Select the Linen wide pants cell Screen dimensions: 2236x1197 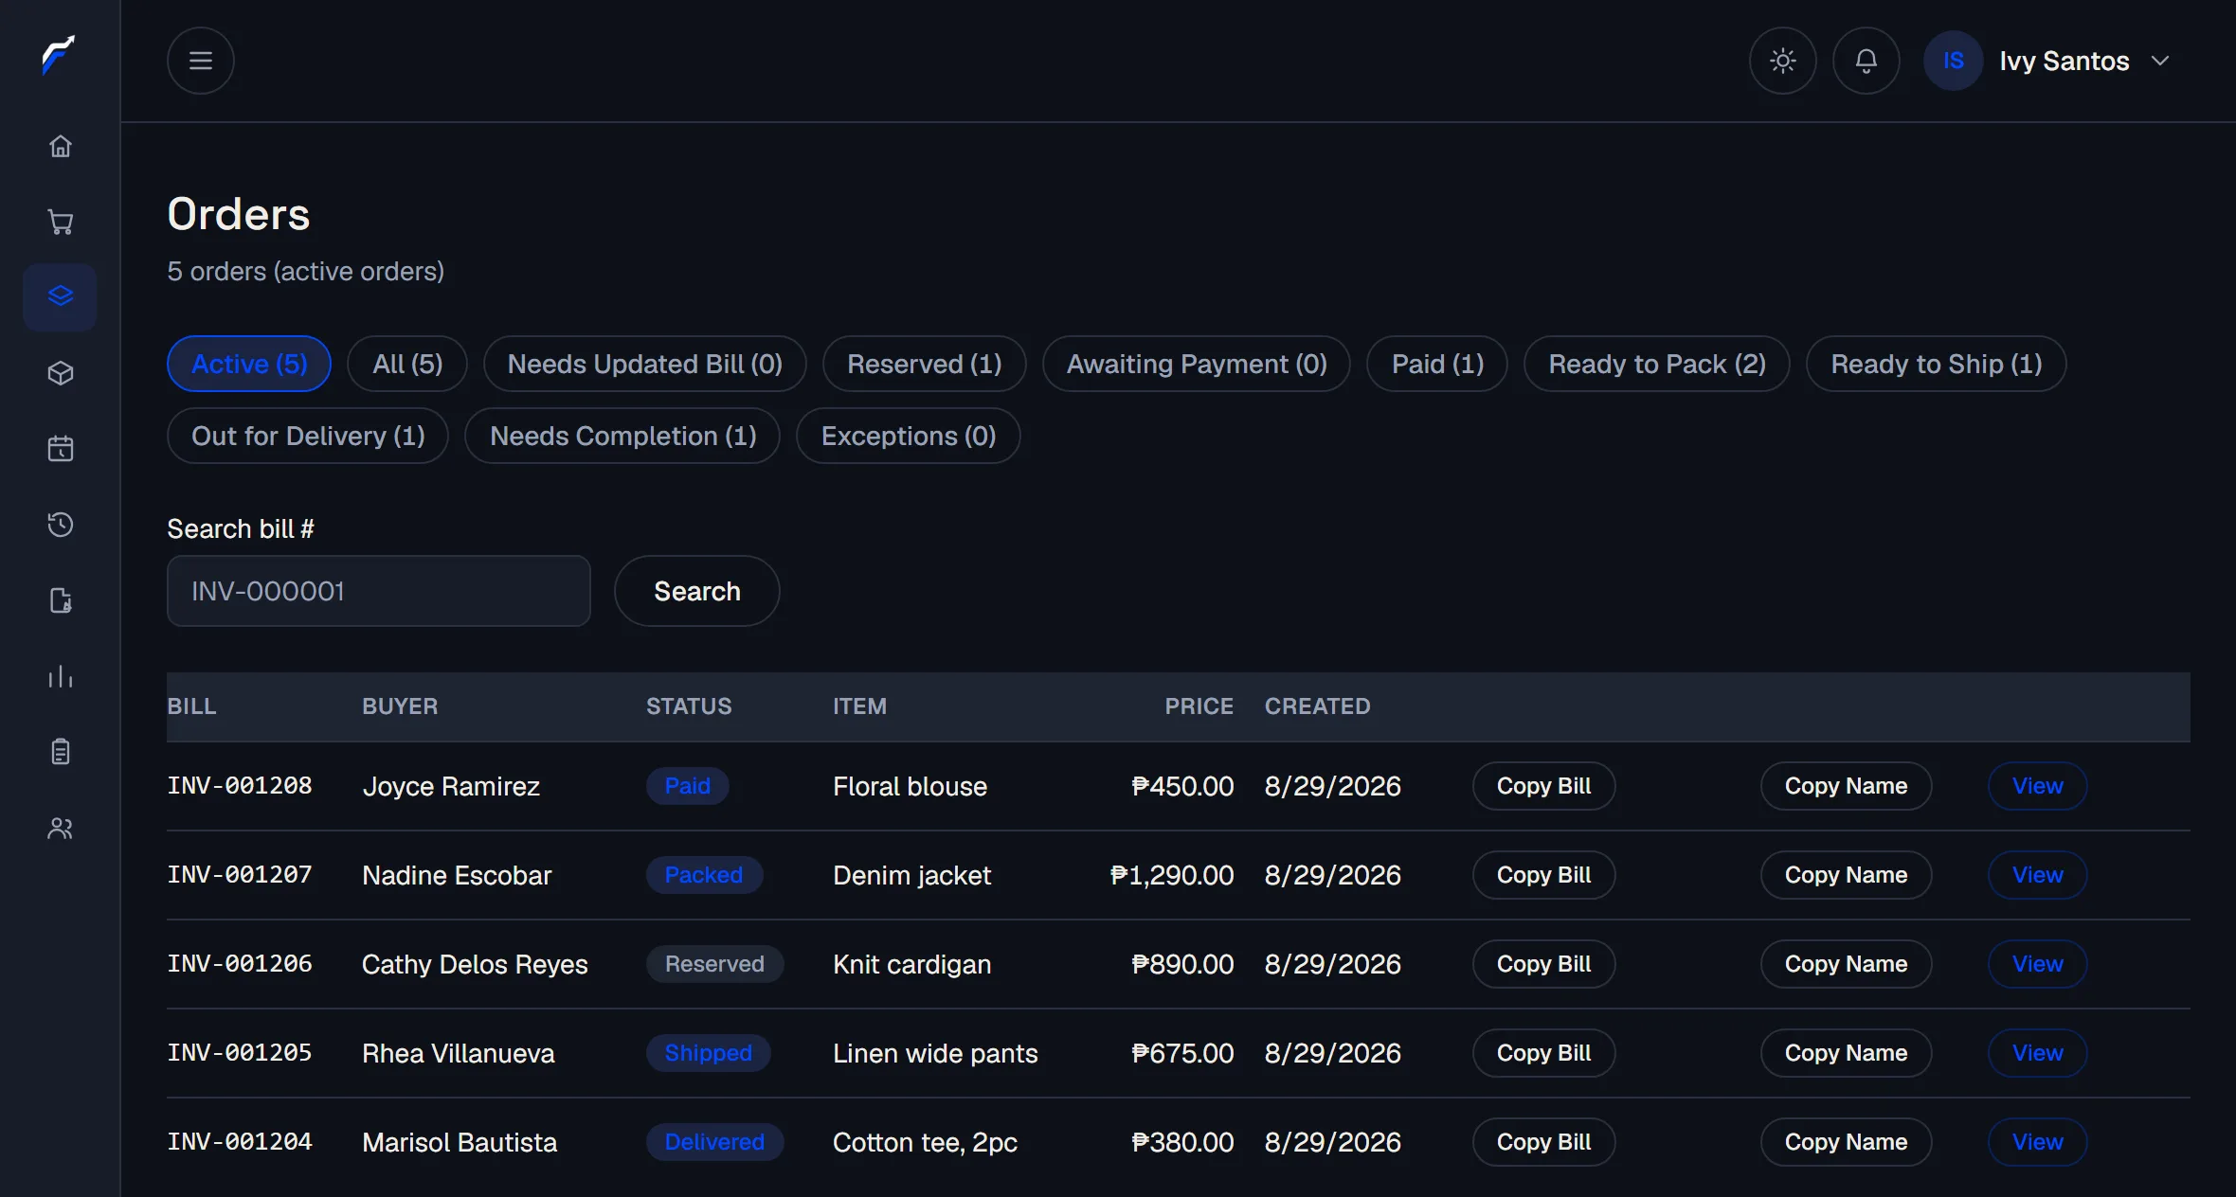(x=935, y=1053)
